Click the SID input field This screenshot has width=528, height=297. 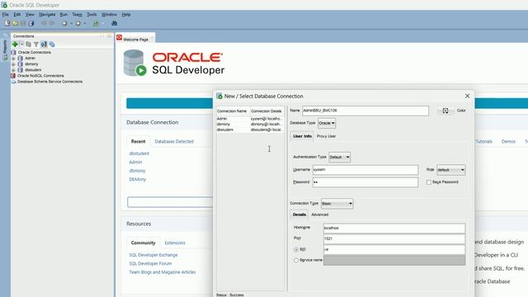click(x=394, y=249)
